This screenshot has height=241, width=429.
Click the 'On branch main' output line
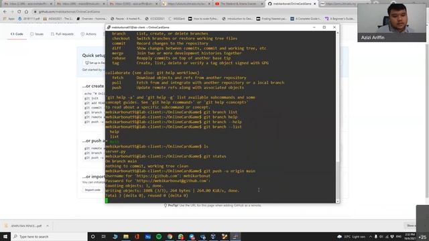coord(121,161)
